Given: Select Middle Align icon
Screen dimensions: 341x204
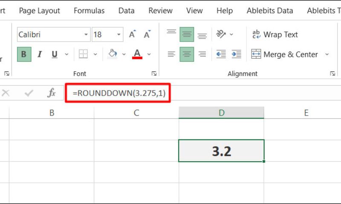Looking at the screenshot, I should (187, 34).
